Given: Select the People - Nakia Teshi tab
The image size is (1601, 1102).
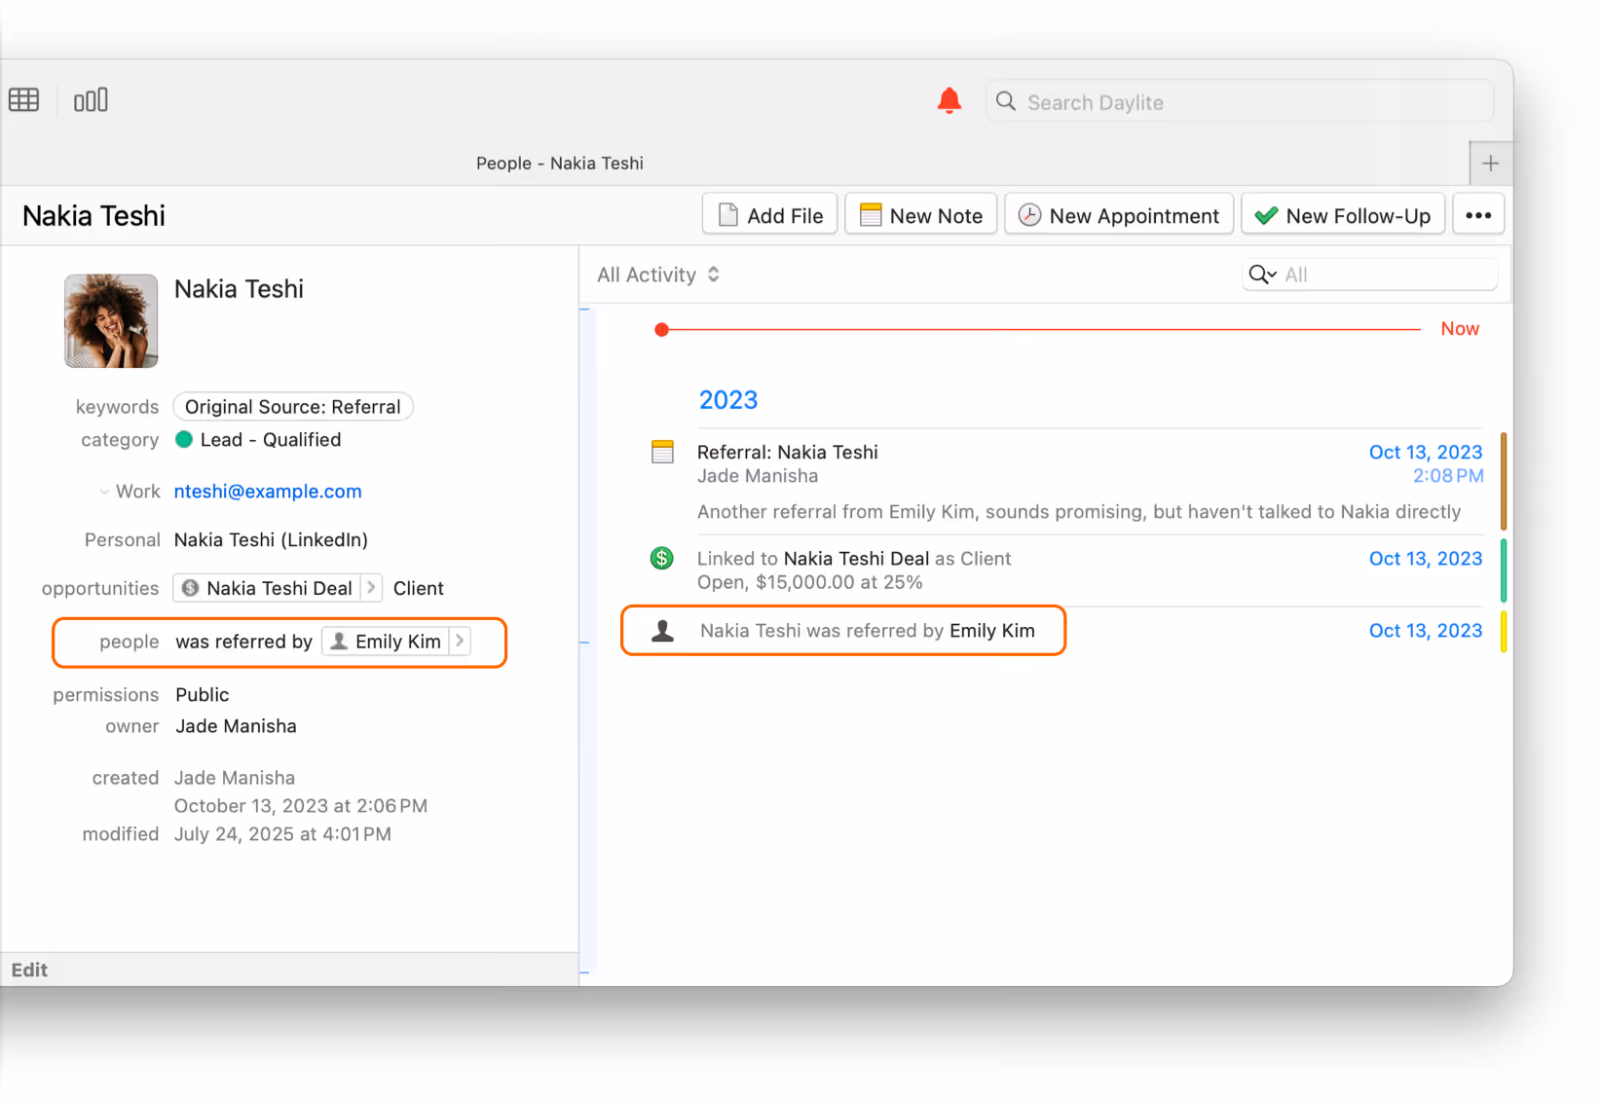Looking at the screenshot, I should (560, 164).
